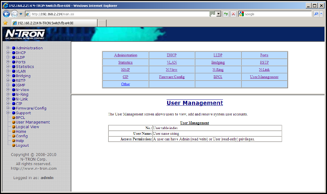Click the magnifier Search button
This screenshot has height=194, width=327.
(316, 14)
